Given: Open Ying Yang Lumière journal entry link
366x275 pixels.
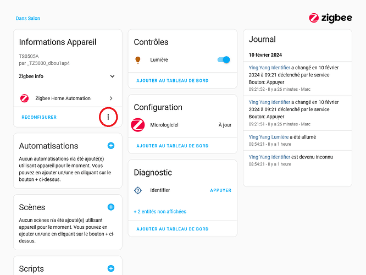Looking at the screenshot, I should click(268, 137).
